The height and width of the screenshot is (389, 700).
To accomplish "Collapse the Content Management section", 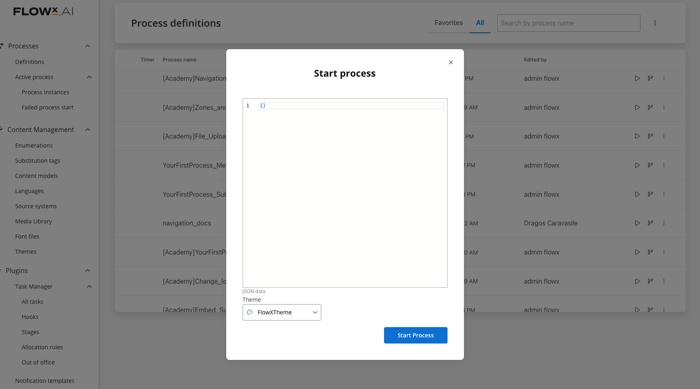I will (x=88, y=130).
